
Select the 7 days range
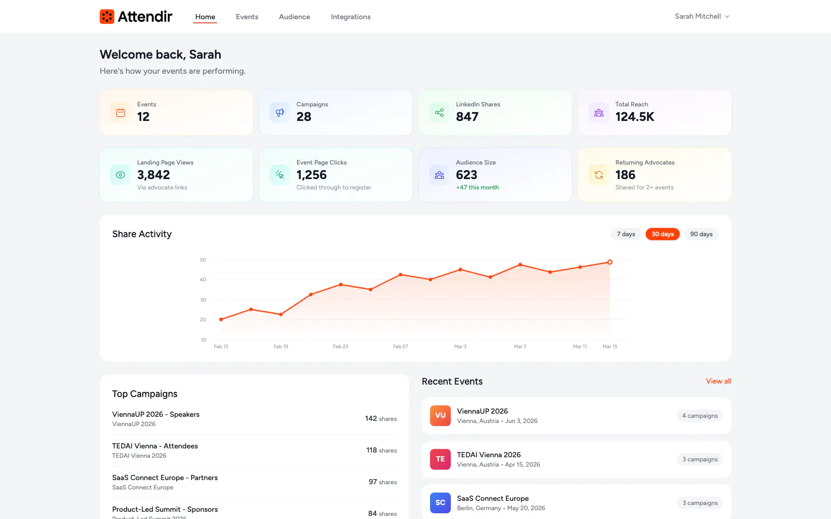[626, 234]
